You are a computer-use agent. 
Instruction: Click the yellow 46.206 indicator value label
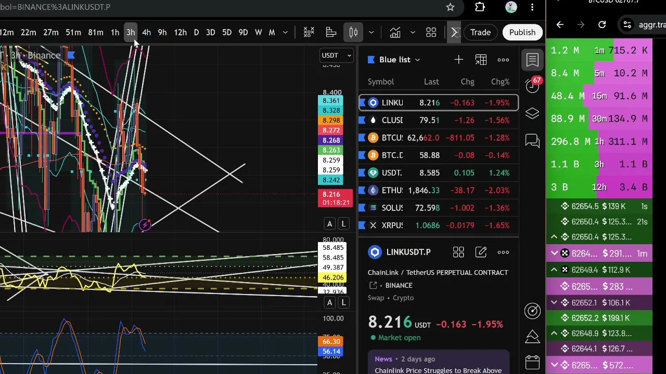click(x=333, y=278)
